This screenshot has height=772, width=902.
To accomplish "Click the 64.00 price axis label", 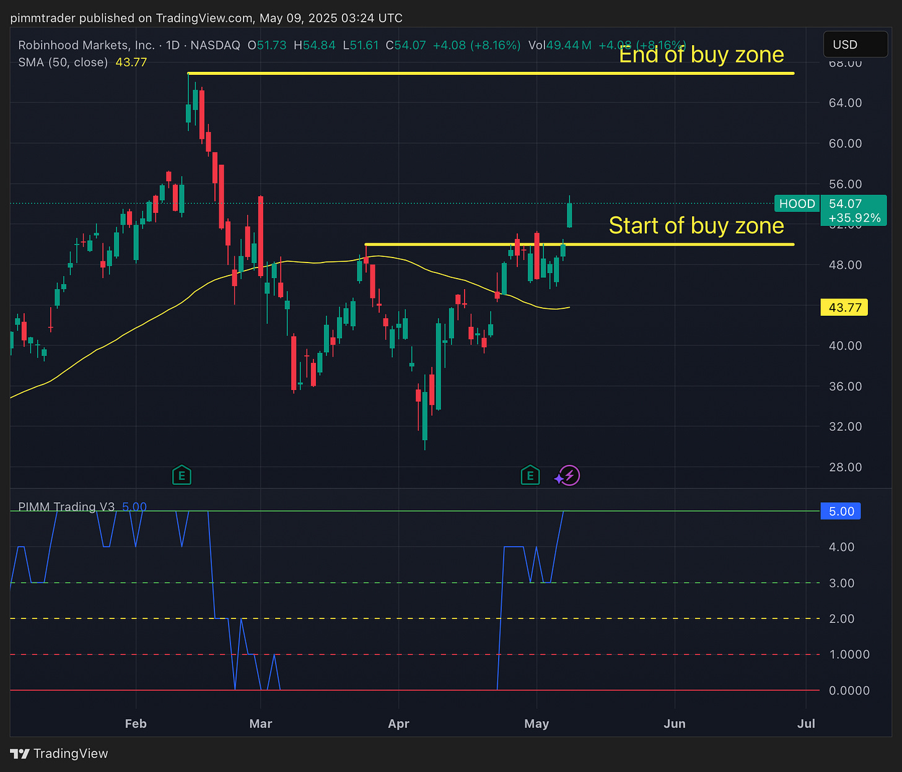I will [x=845, y=103].
